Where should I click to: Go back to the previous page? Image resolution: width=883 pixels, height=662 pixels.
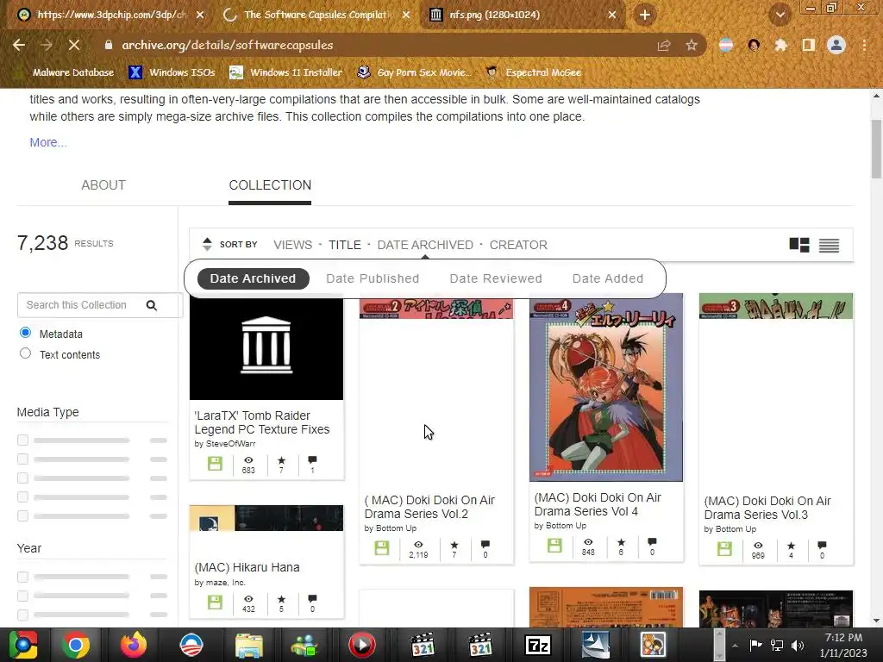[x=19, y=45]
